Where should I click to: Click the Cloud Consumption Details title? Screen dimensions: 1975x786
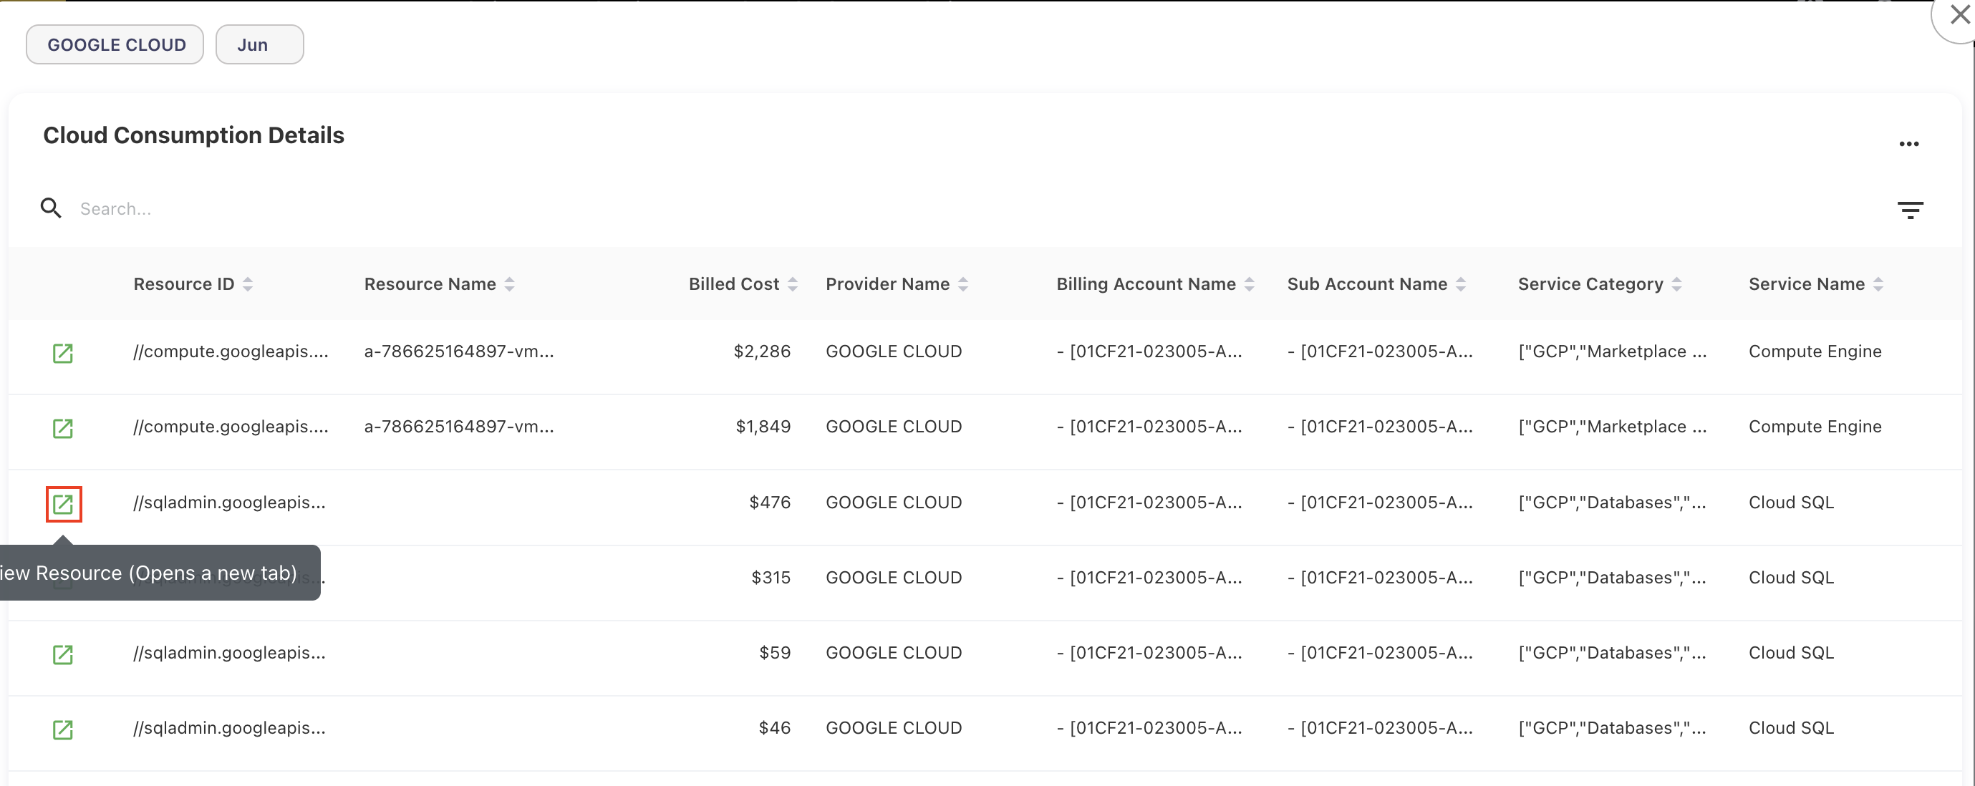tap(193, 135)
